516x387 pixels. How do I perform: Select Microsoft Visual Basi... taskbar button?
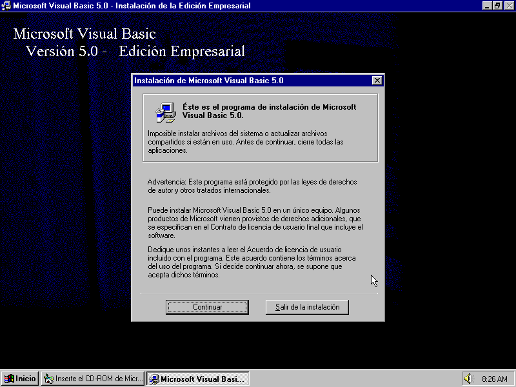point(198,379)
